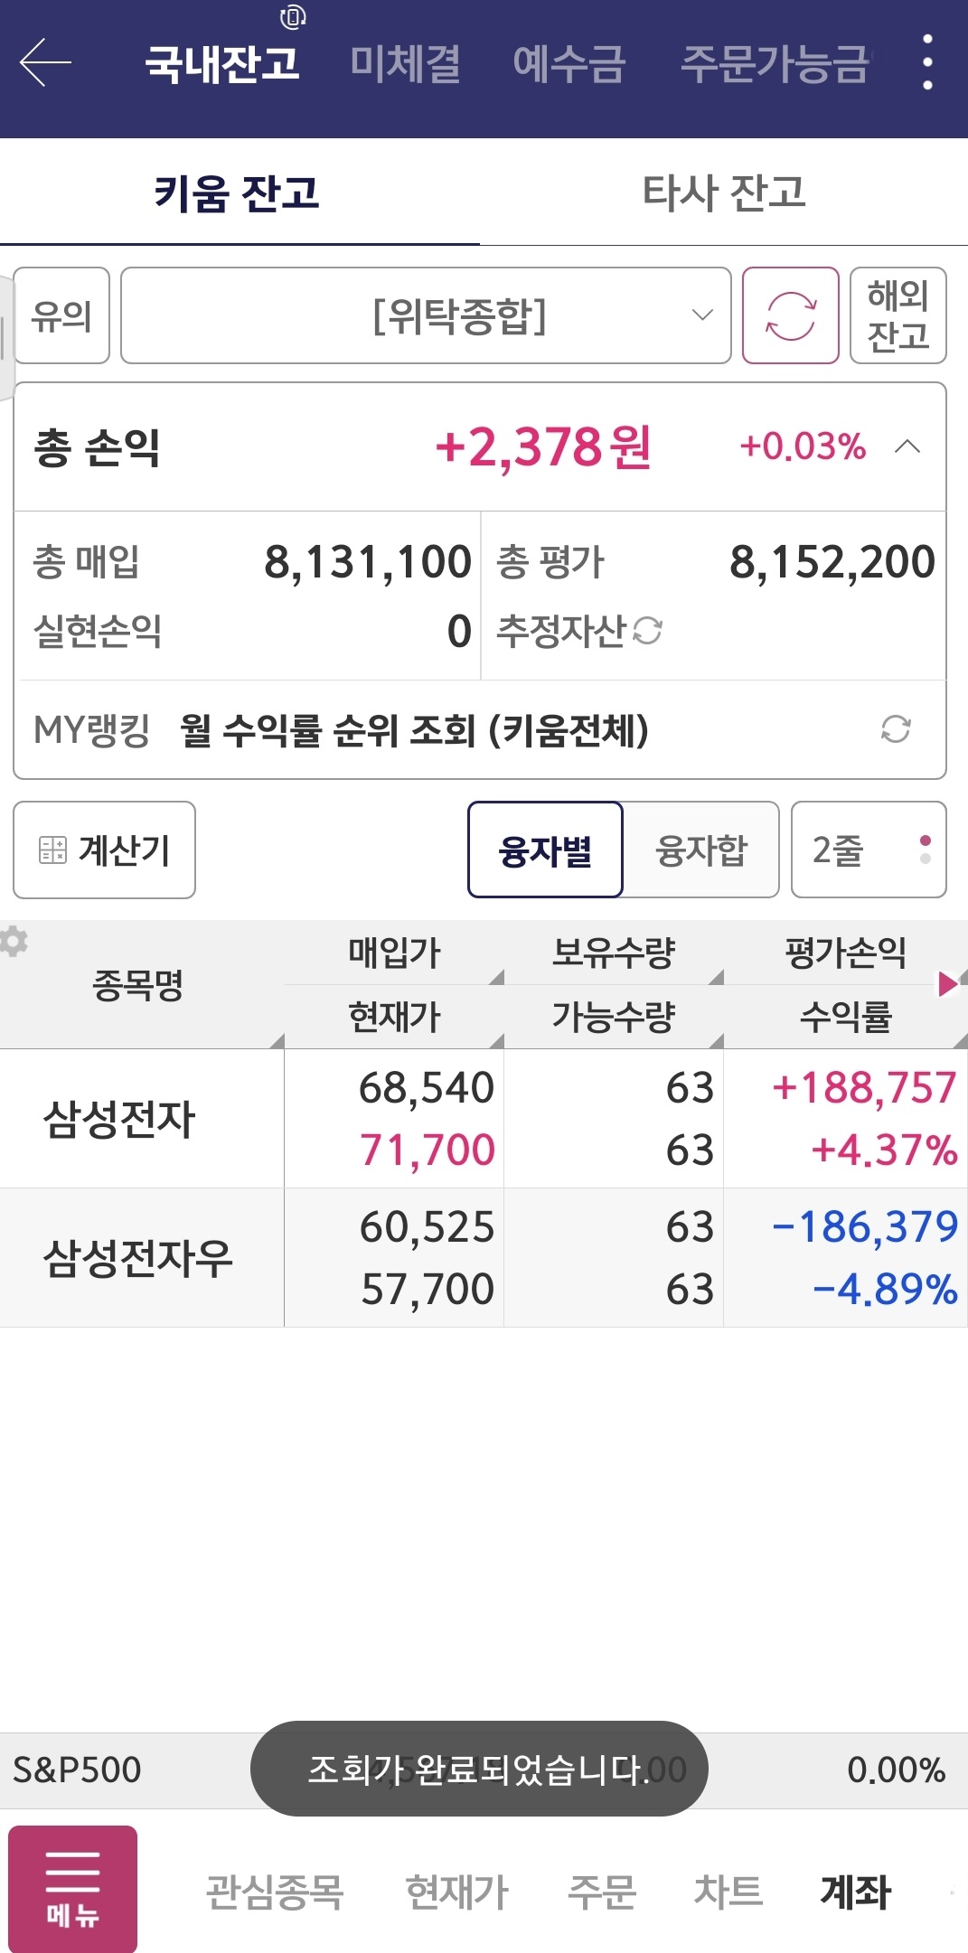The image size is (968, 1953).
Task: Collapse the 총 손익 summary panel
Action: pyautogui.click(x=907, y=446)
